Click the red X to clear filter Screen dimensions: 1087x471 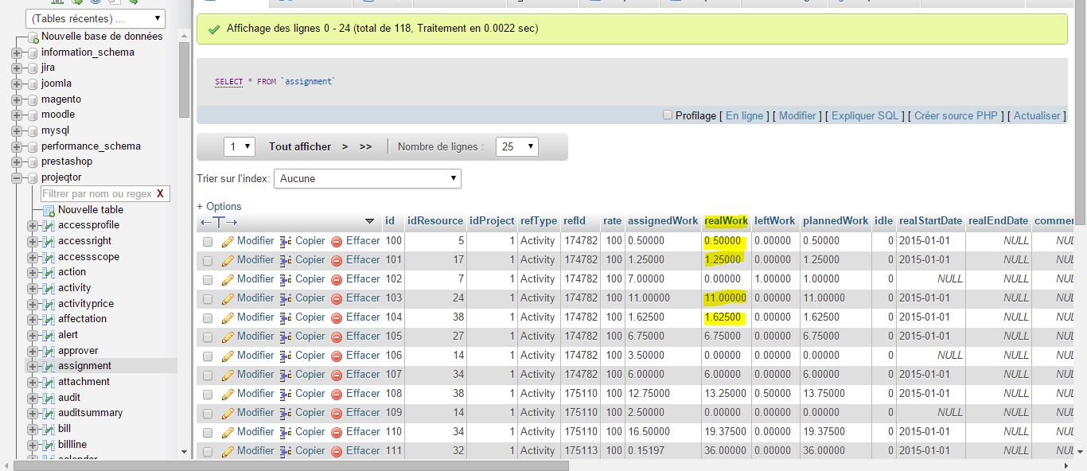(x=160, y=194)
